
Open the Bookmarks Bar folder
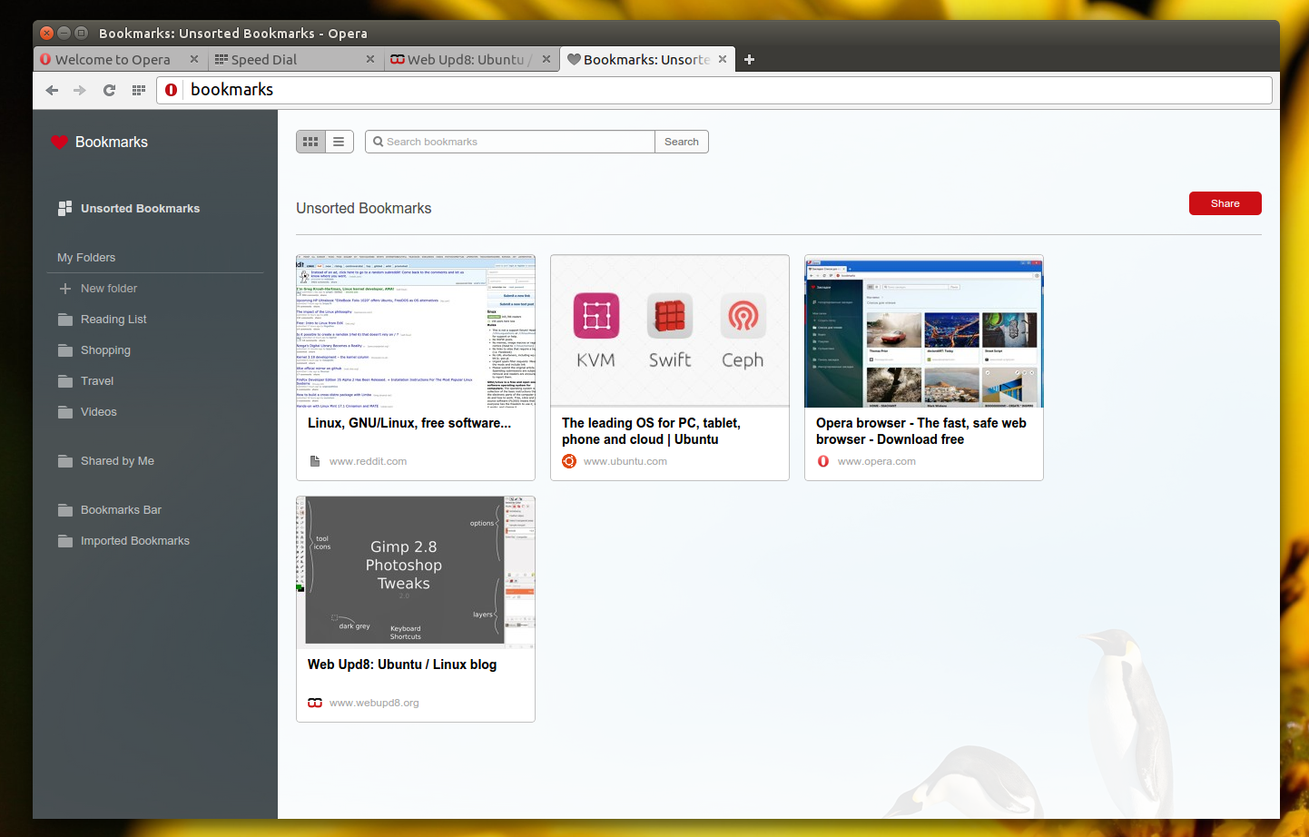point(121,510)
